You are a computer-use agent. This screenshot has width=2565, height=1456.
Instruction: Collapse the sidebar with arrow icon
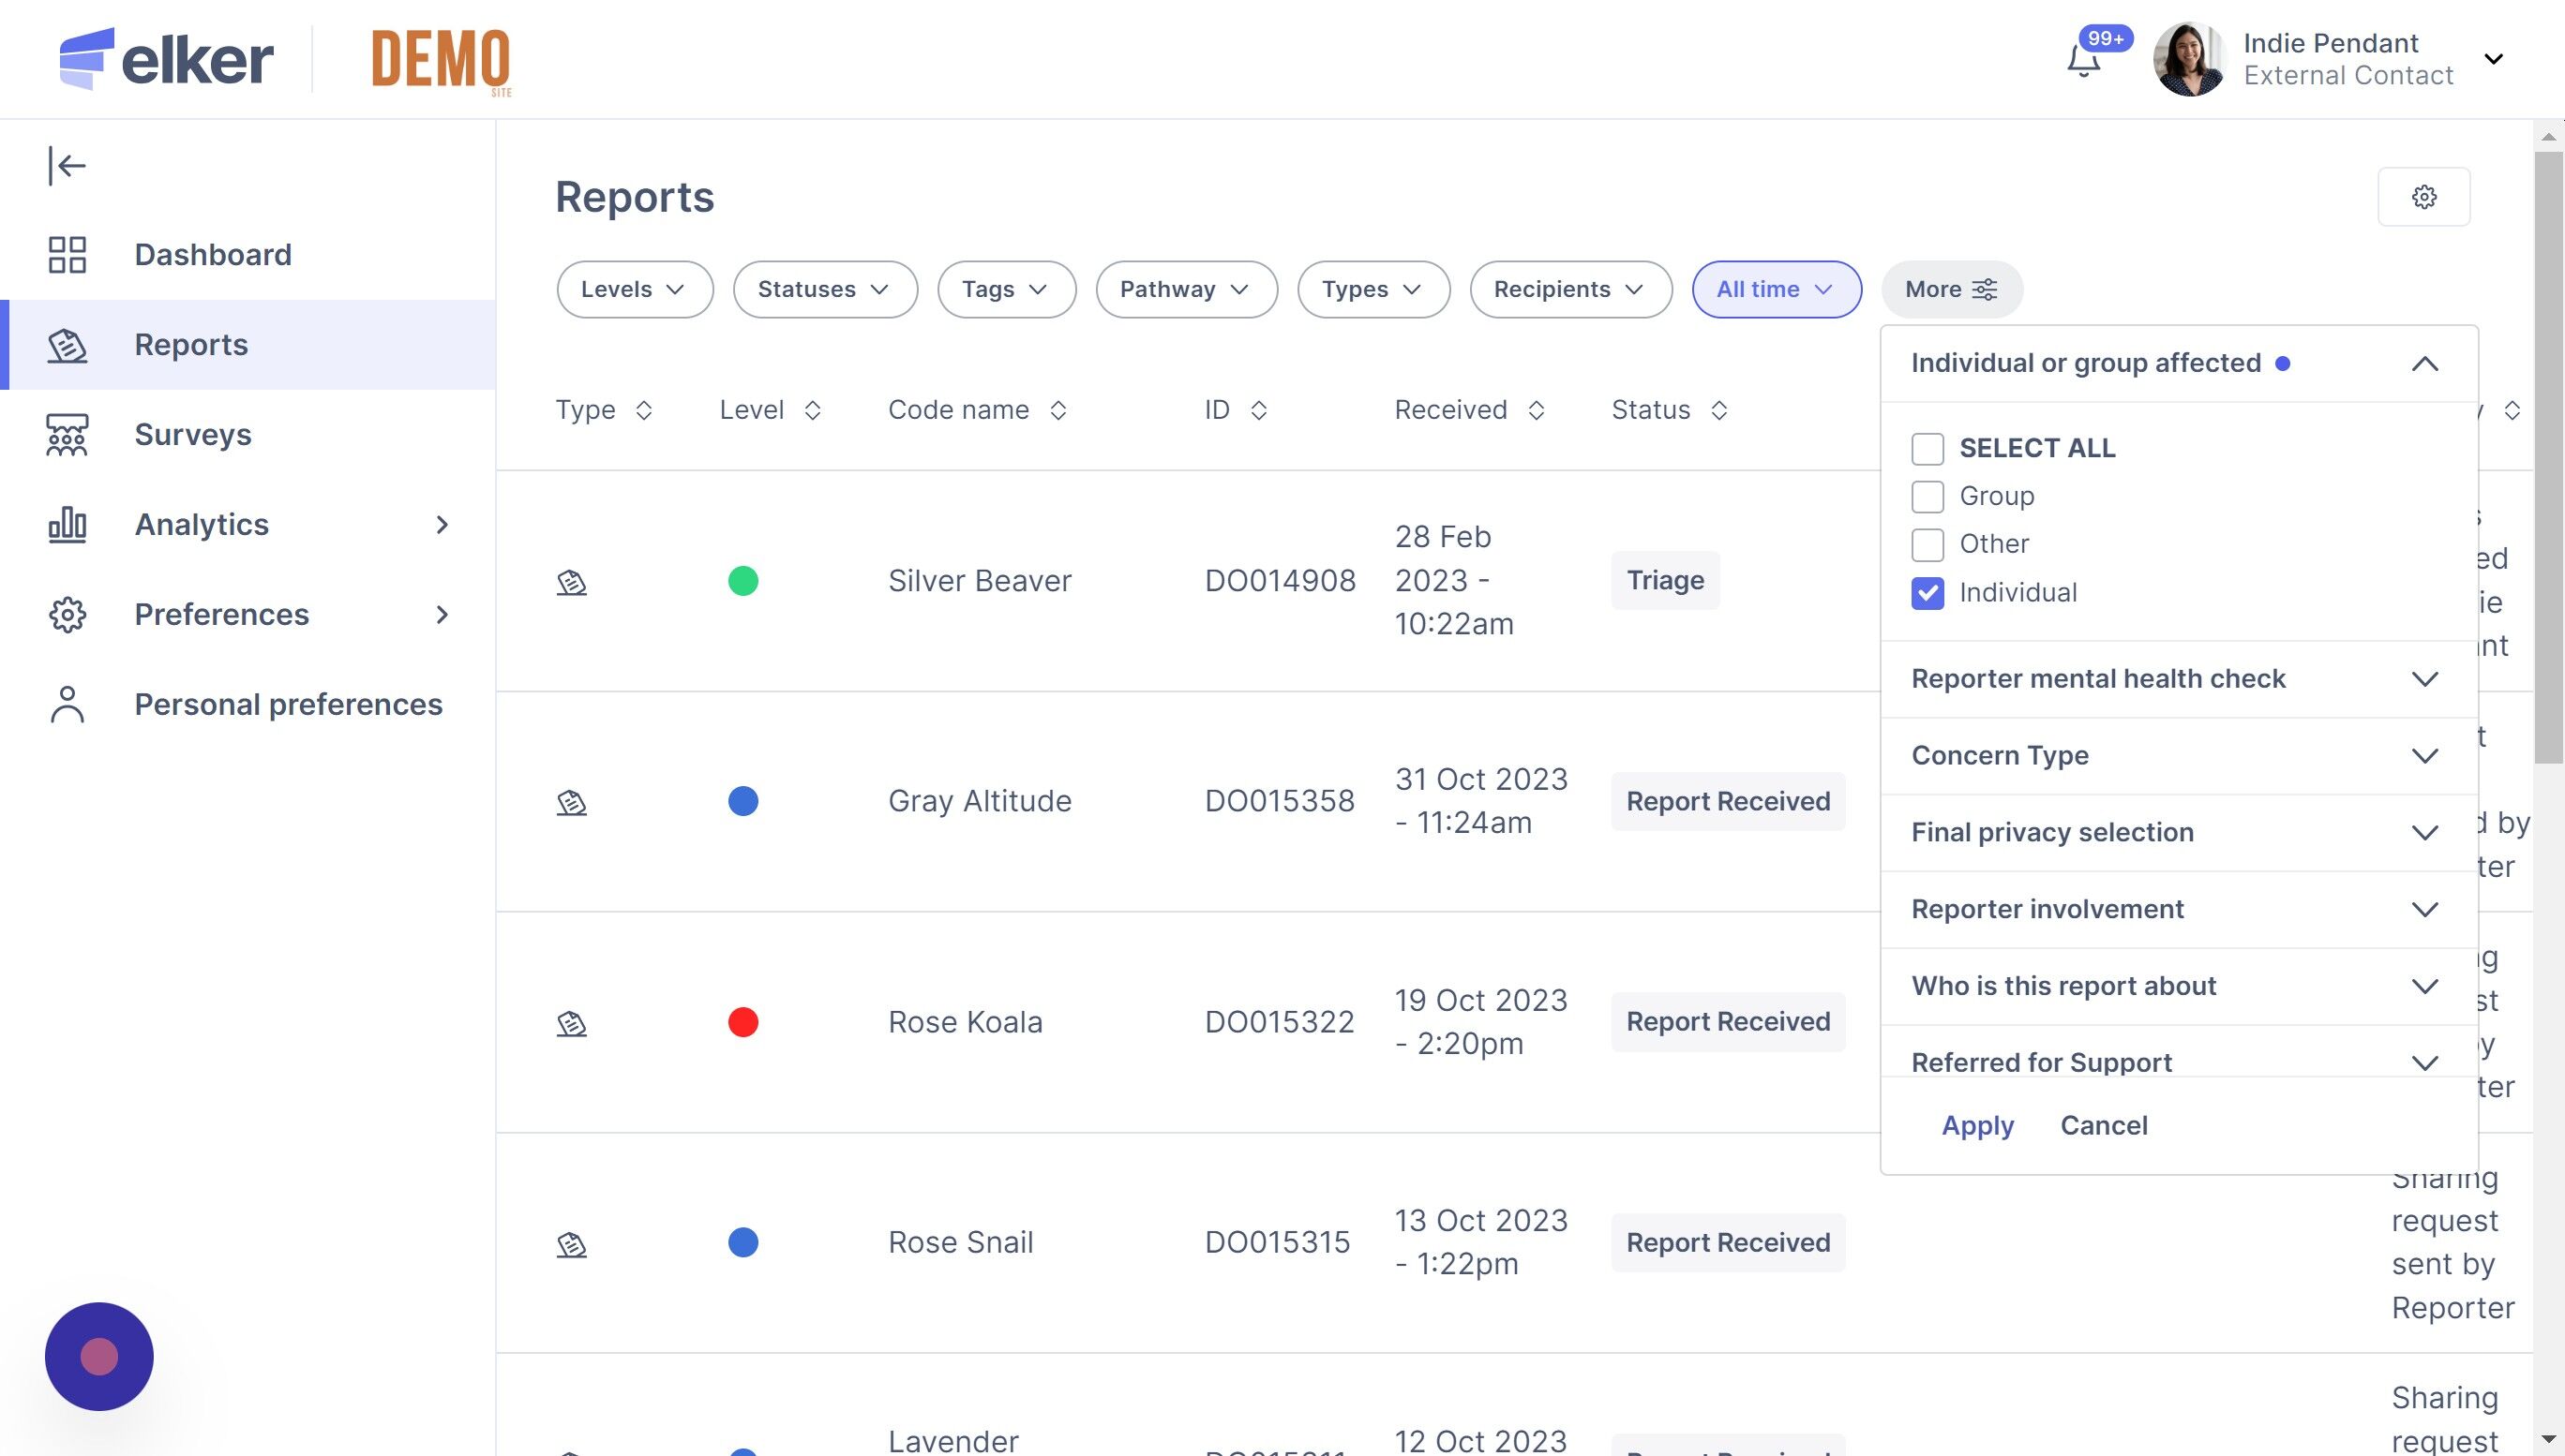[x=67, y=166]
